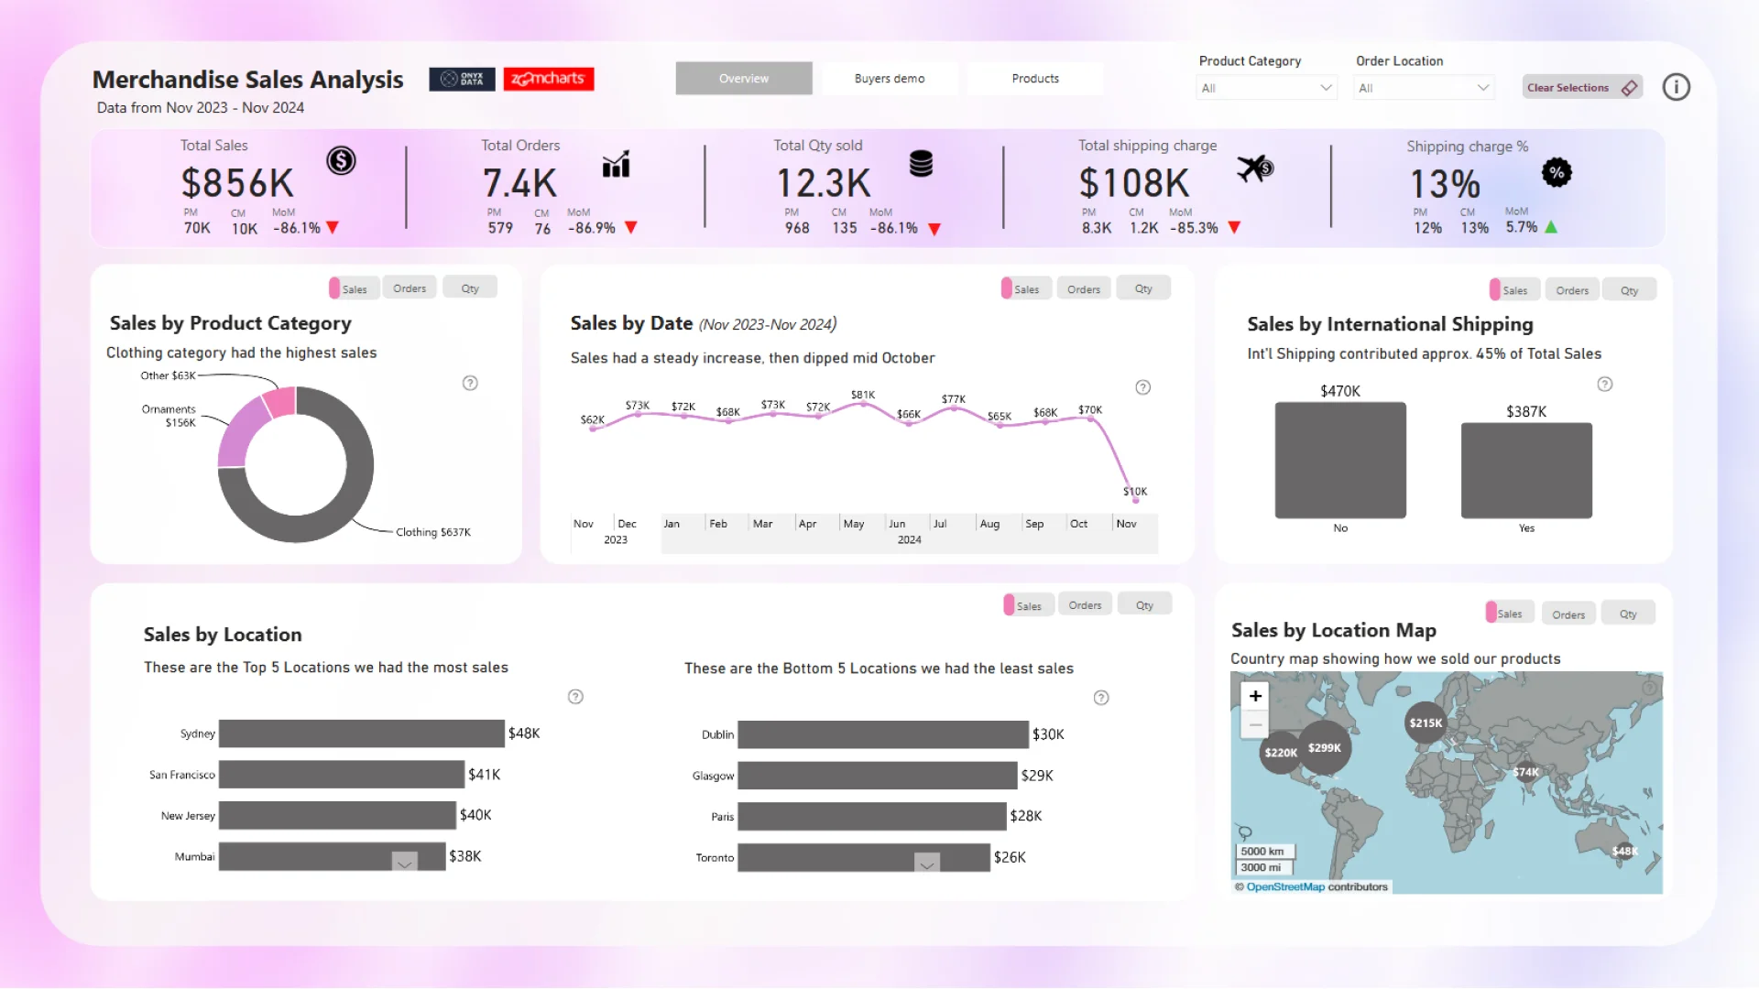Click the bar chart Total Orders icon
Viewport: 1759px width, 989px height.
coord(616,164)
